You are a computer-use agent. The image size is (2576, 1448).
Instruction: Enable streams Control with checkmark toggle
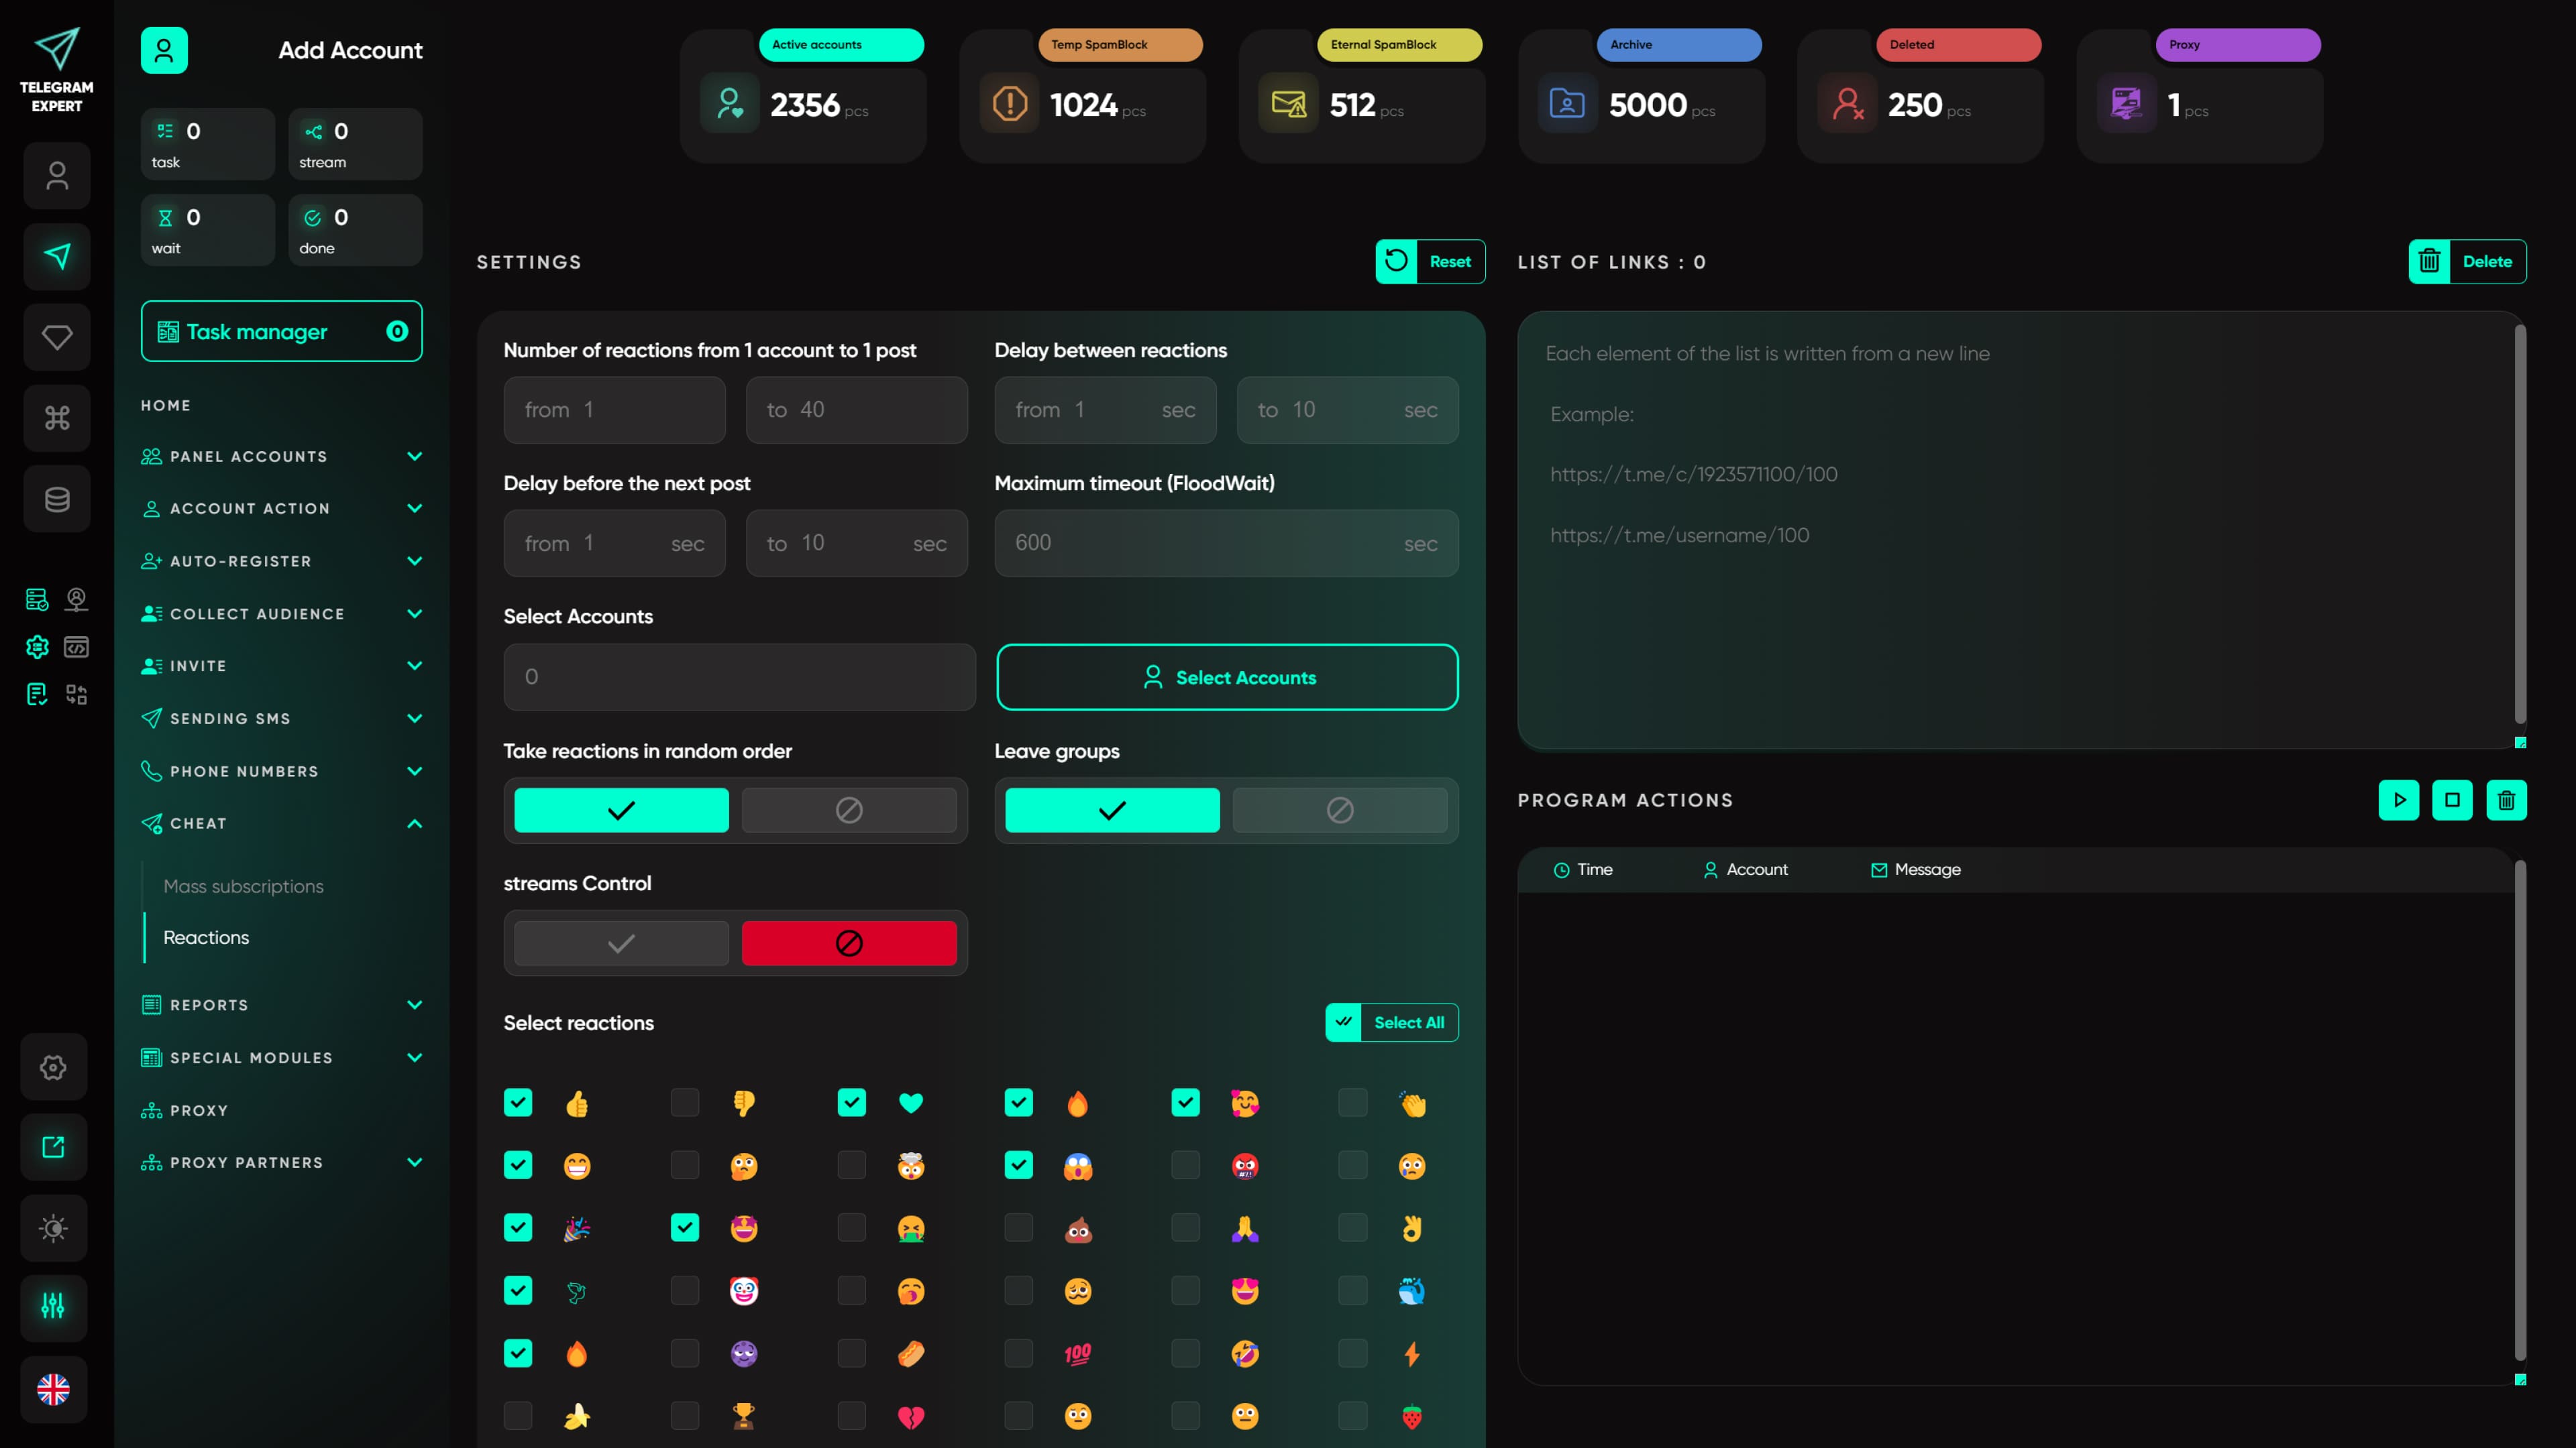tap(621, 943)
